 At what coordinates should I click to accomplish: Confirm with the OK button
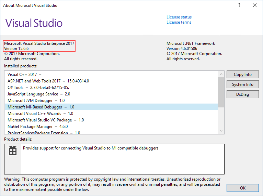242,188
